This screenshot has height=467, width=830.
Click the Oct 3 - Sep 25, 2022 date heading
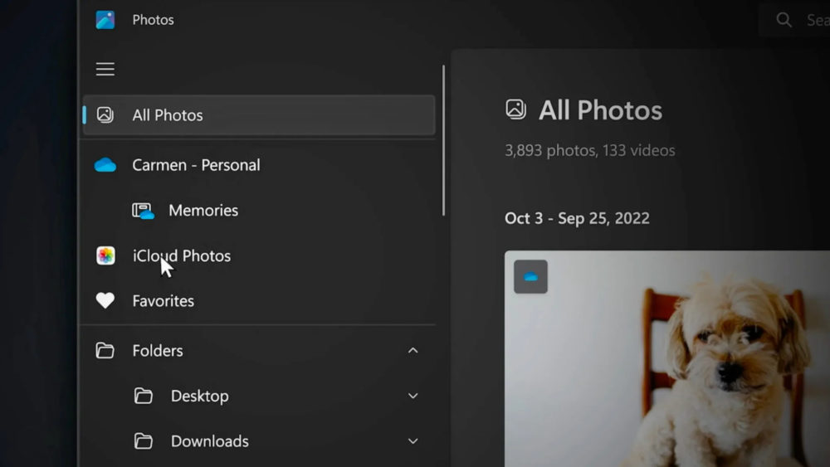click(x=577, y=218)
